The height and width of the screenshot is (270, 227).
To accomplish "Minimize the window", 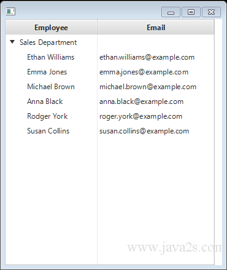I will coord(171,12).
